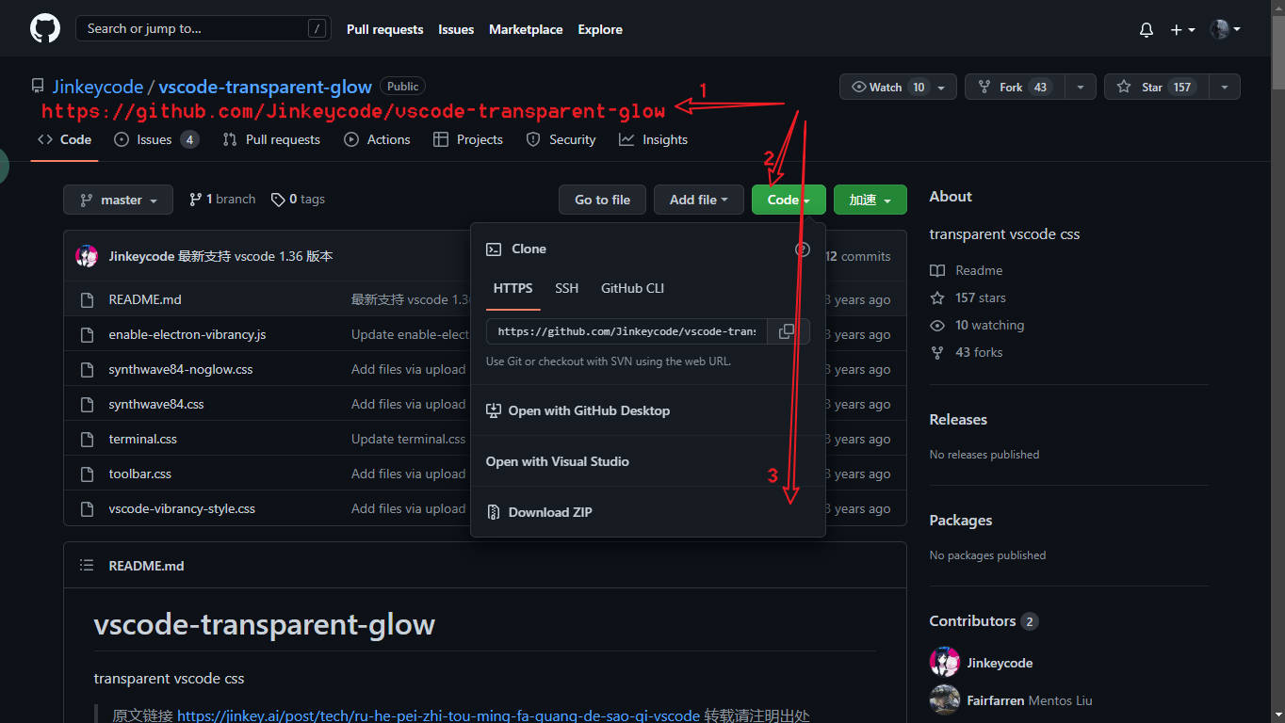1285x723 pixels.
Task: Choose Download ZIP
Action: point(648,512)
